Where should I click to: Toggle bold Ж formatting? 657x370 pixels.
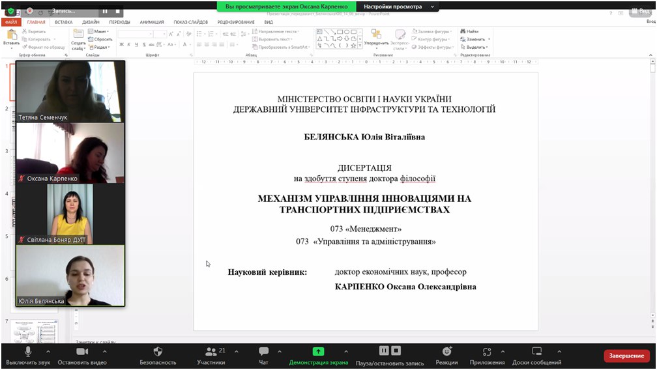point(121,44)
